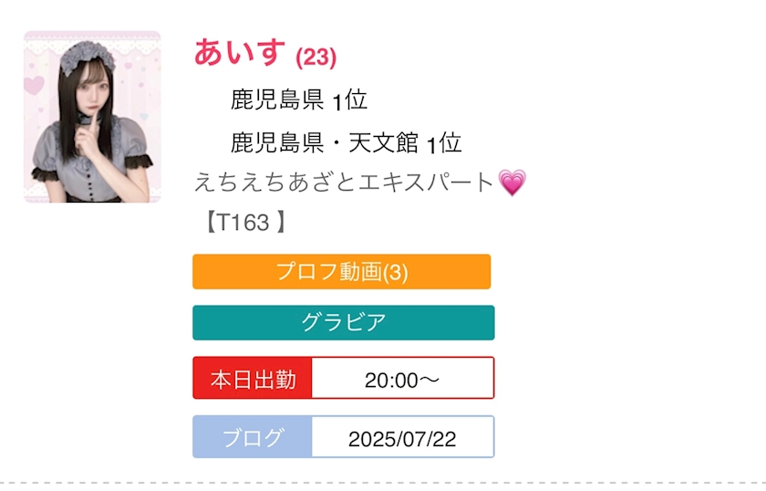
Task: Click the (3) count on the プロフ動画 button
Action: tap(395, 272)
